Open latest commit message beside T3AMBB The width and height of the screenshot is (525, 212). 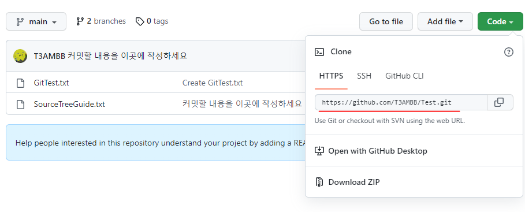pos(128,56)
